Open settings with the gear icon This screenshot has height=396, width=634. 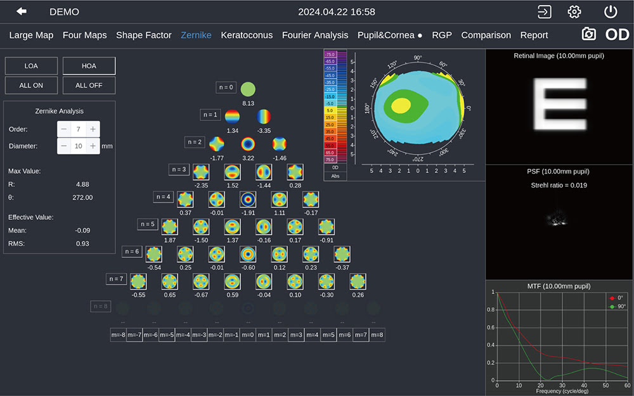(574, 11)
